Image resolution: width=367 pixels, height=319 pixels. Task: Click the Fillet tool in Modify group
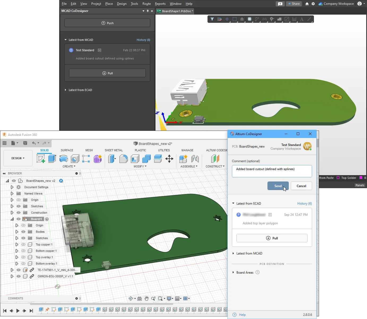coord(123,159)
